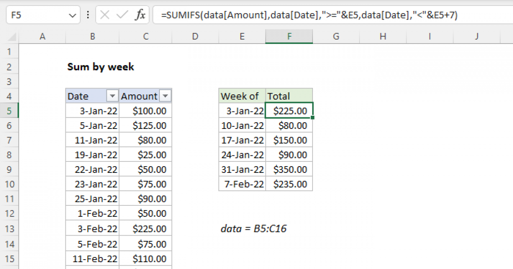Select row 5 header
Viewport: 513px width, 269px height.
[x=9, y=110]
